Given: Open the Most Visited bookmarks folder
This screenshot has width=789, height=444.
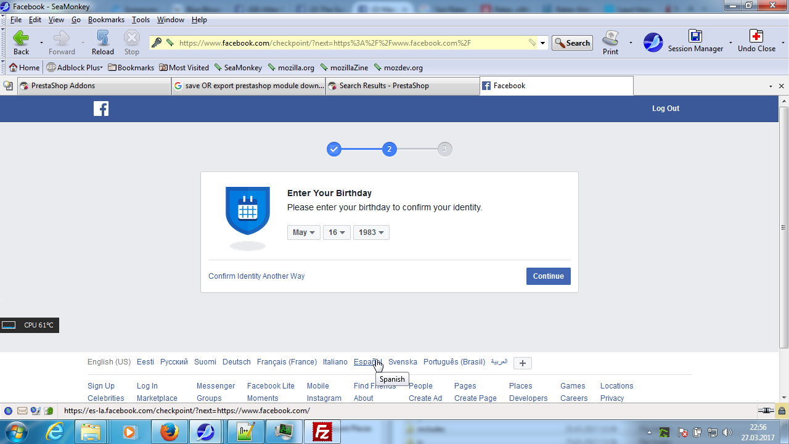Looking at the screenshot, I should pos(184,67).
